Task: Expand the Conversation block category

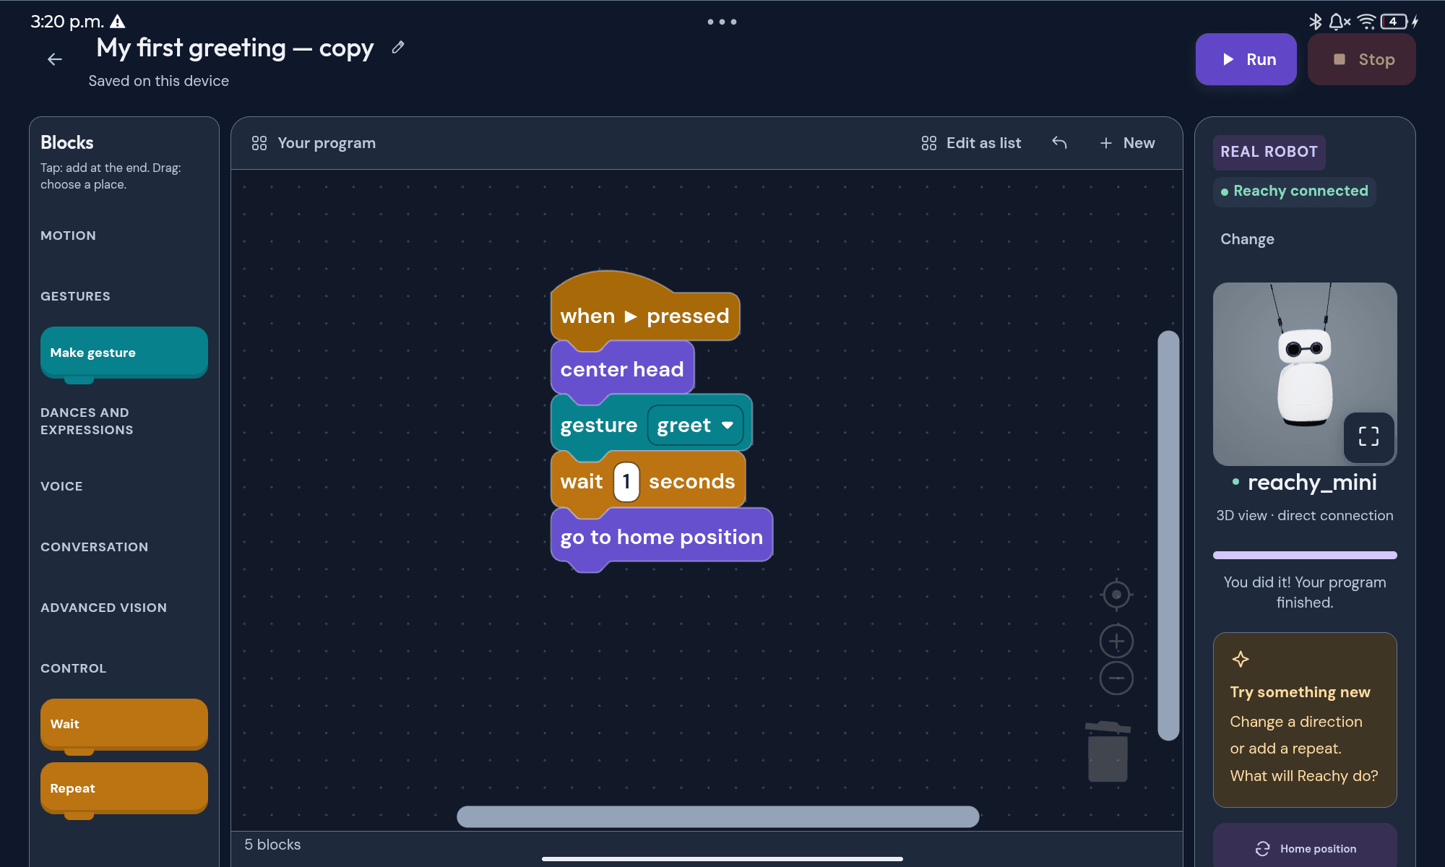Action: tap(94, 547)
